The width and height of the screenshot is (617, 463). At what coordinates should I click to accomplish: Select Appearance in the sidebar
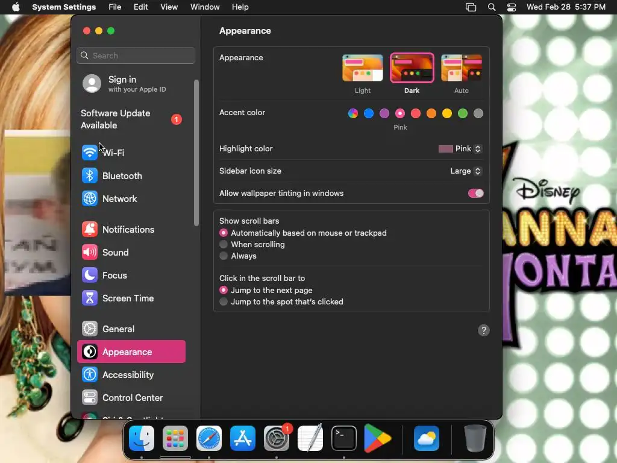(131, 351)
